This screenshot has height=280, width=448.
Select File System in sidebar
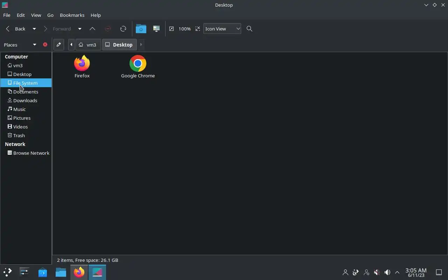pyautogui.click(x=26, y=83)
